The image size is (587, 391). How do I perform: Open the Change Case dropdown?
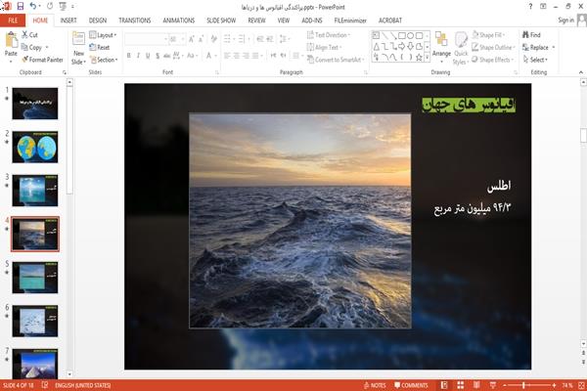pyautogui.click(x=191, y=56)
